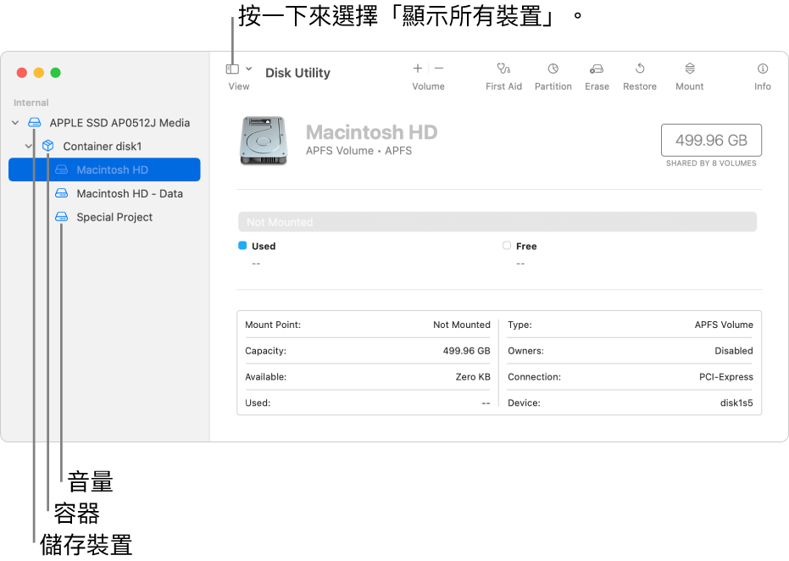Click the blue Used color swatch

click(x=242, y=246)
